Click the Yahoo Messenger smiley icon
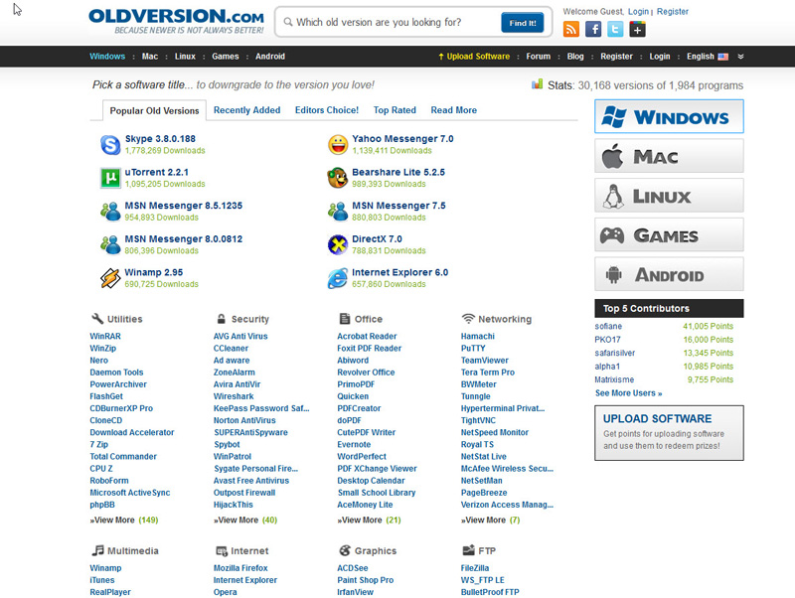795x598 pixels. 338,144
